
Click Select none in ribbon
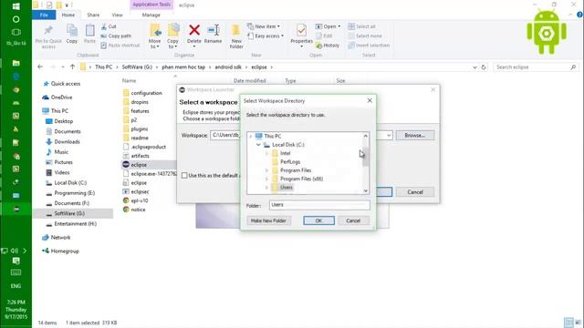coord(365,36)
